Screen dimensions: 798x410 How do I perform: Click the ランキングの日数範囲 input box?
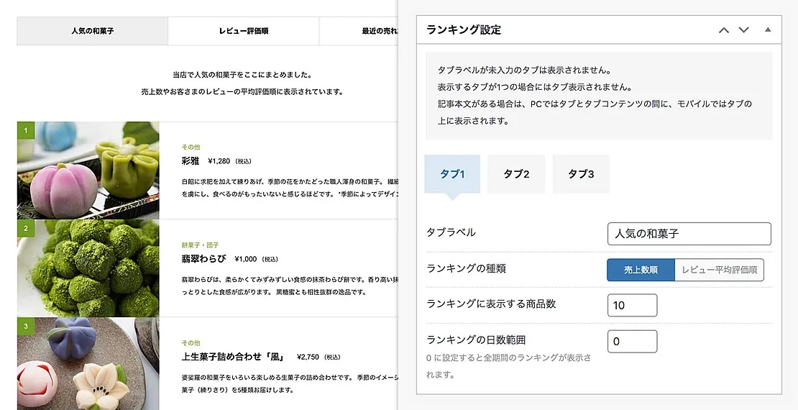[632, 342]
